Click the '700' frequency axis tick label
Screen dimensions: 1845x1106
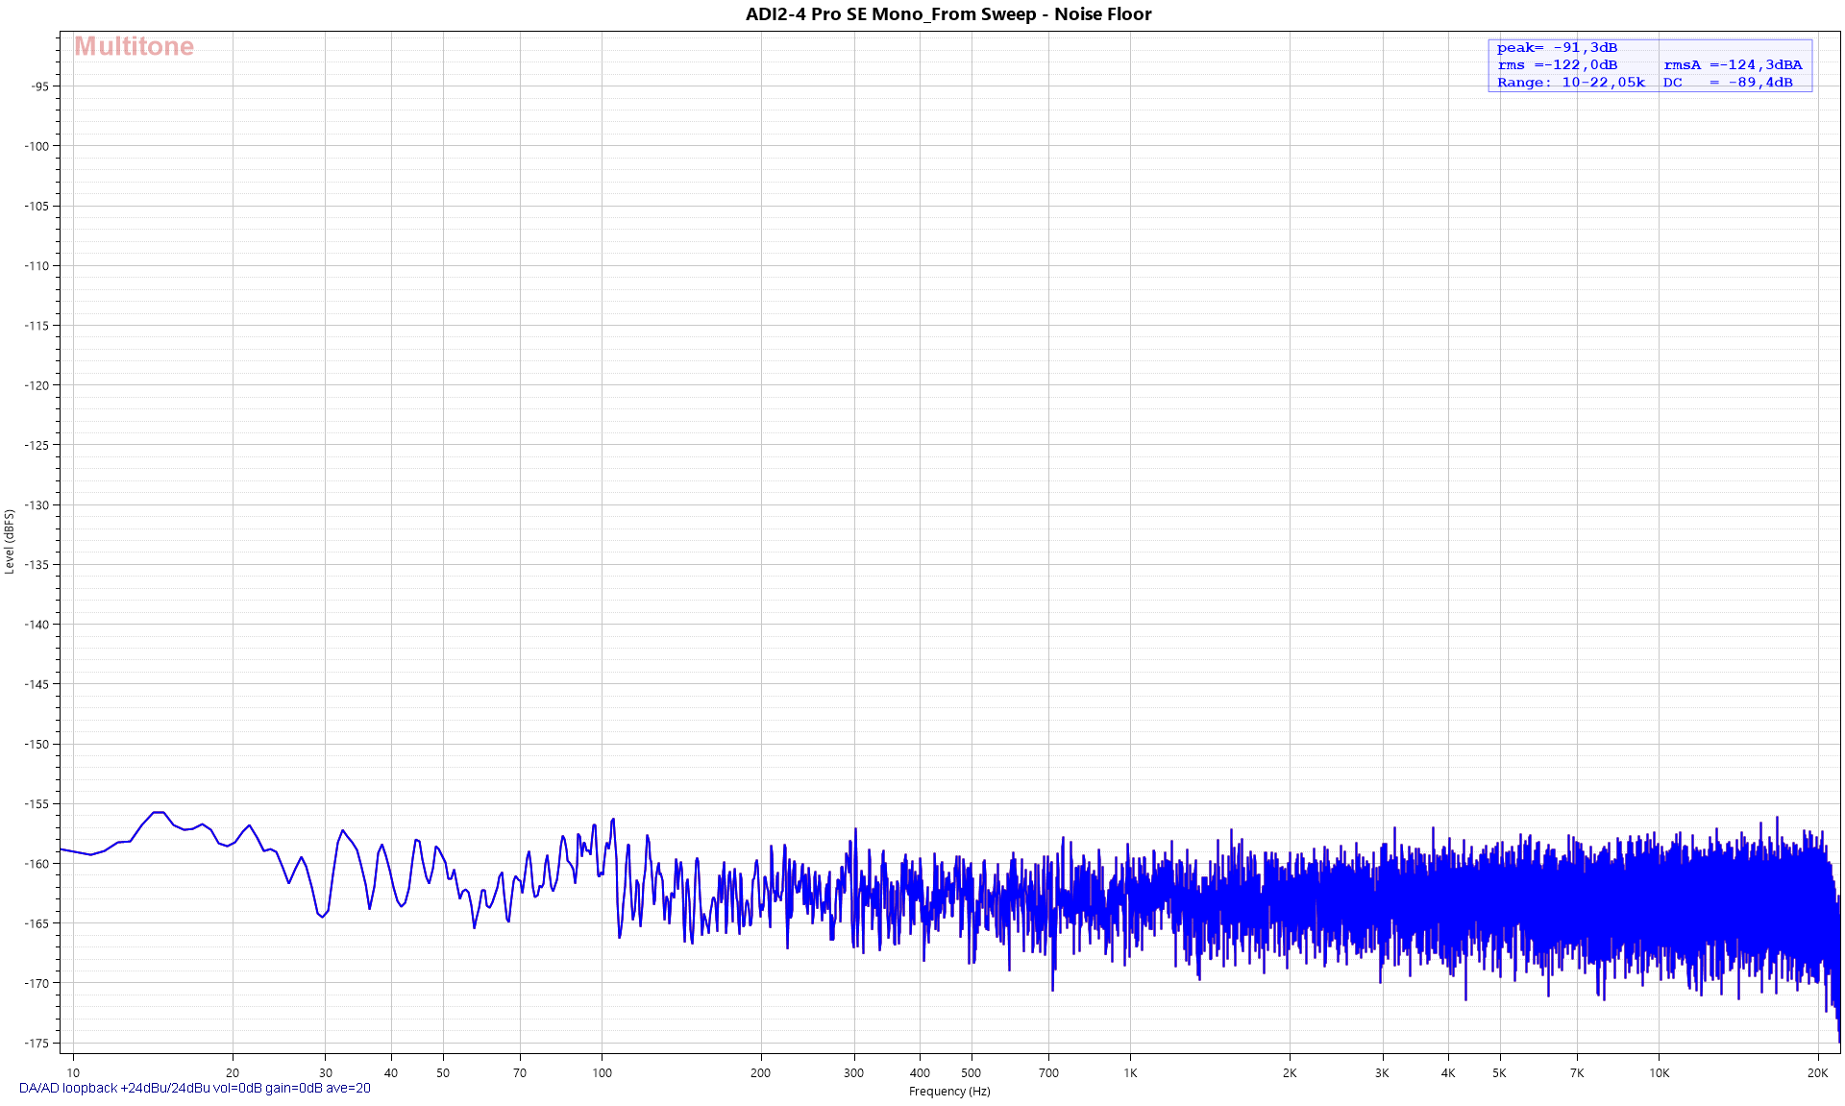(1048, 1073)
